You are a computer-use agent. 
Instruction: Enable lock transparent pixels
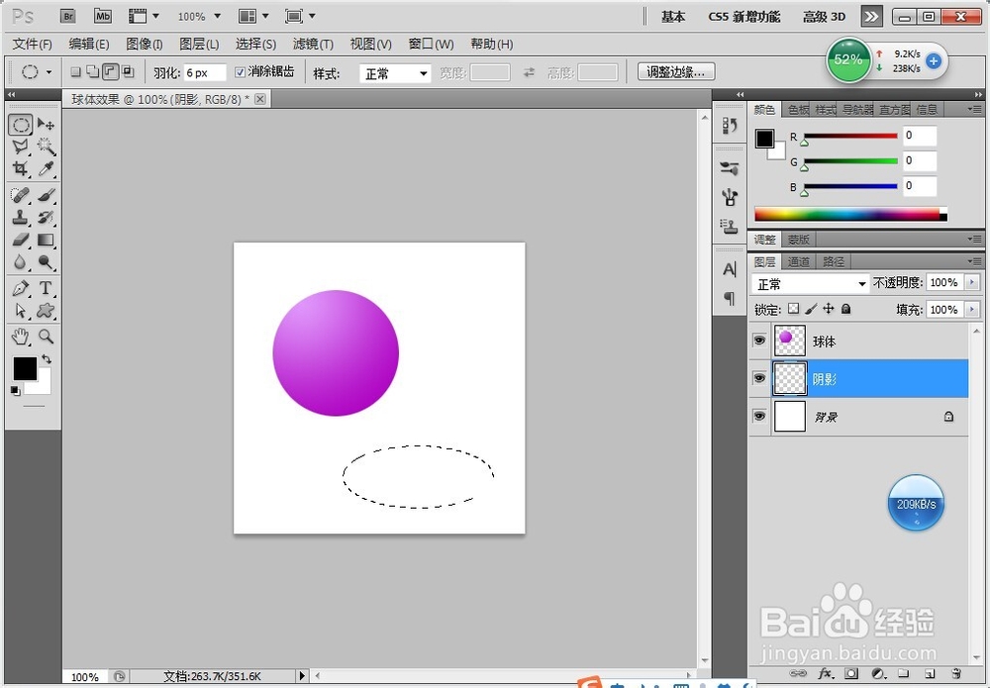click(794, 309)
